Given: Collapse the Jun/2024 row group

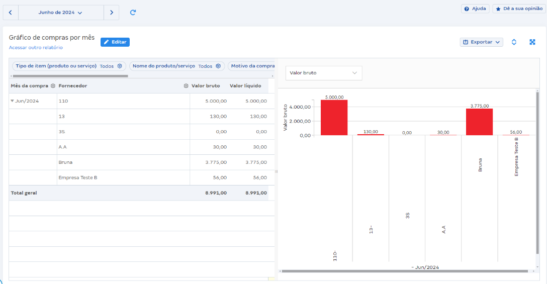Looking at the screenshot, I should click(12, 101).
